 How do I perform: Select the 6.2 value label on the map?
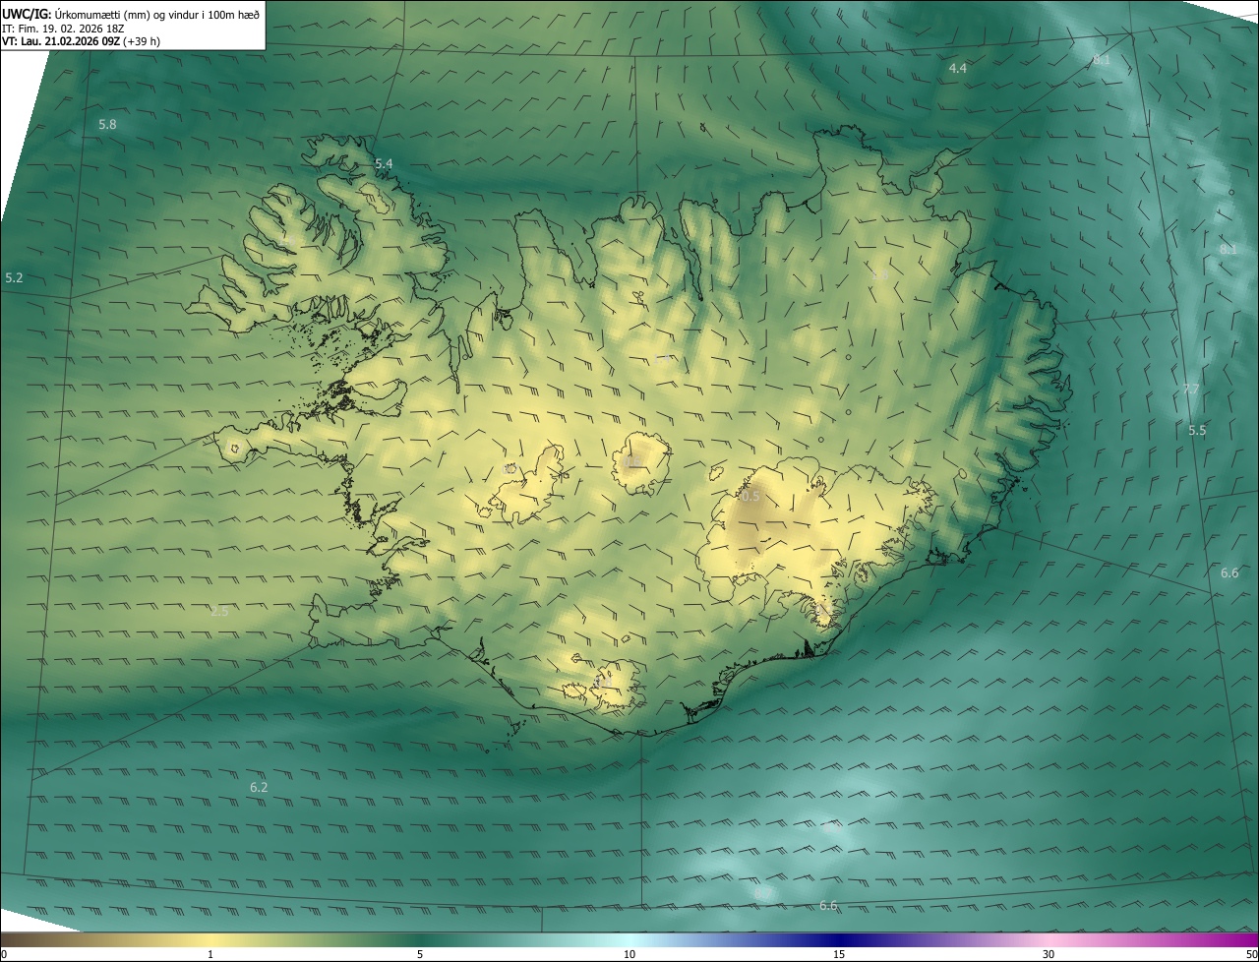[x=259, y=787]
